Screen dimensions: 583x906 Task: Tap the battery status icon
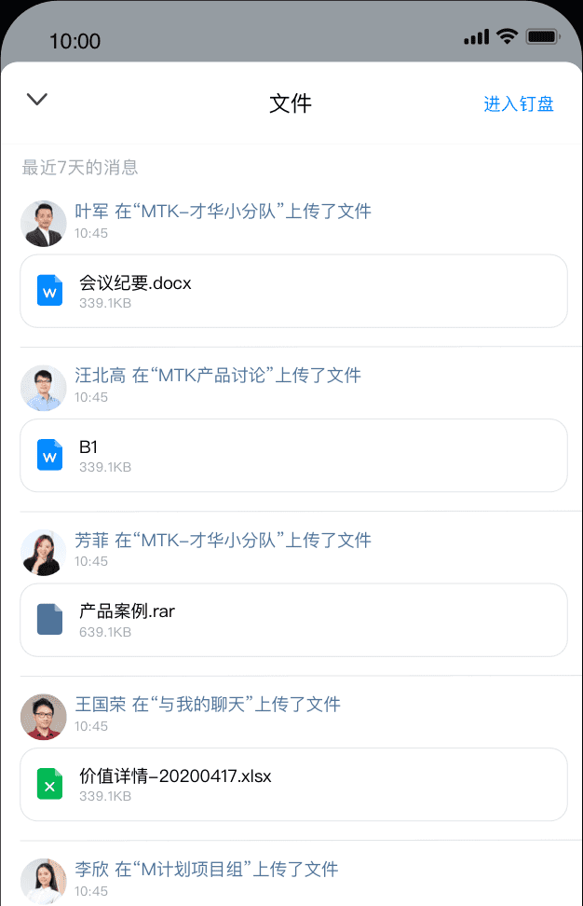click(541, 36)
